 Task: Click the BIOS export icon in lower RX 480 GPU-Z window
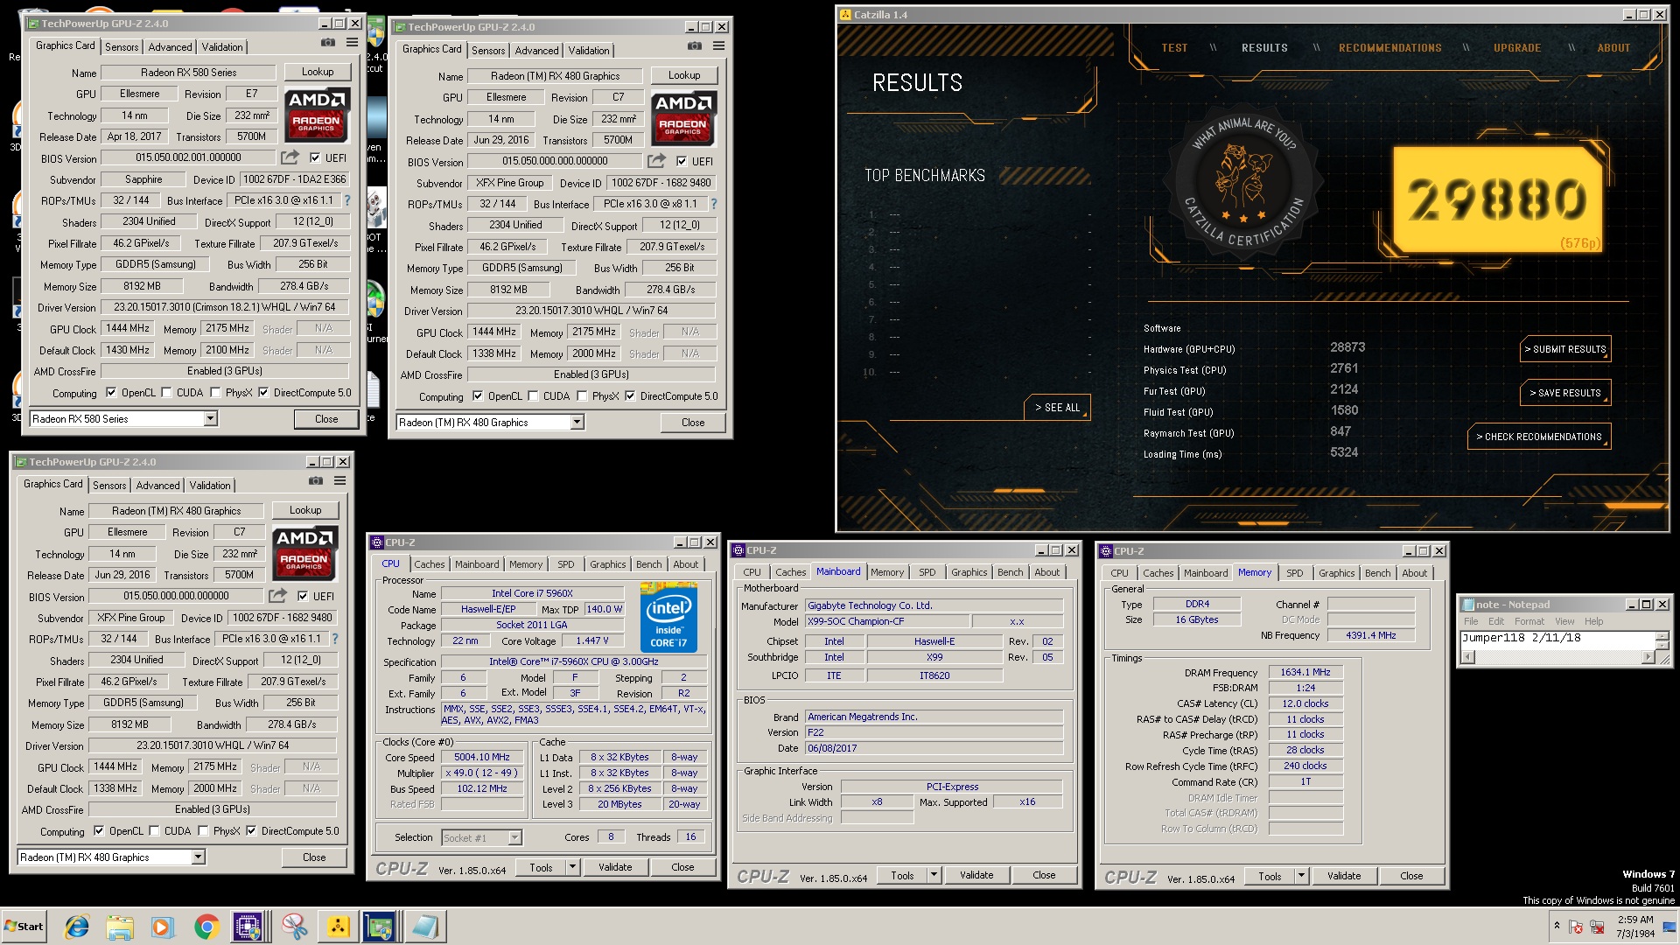point(277,596)
